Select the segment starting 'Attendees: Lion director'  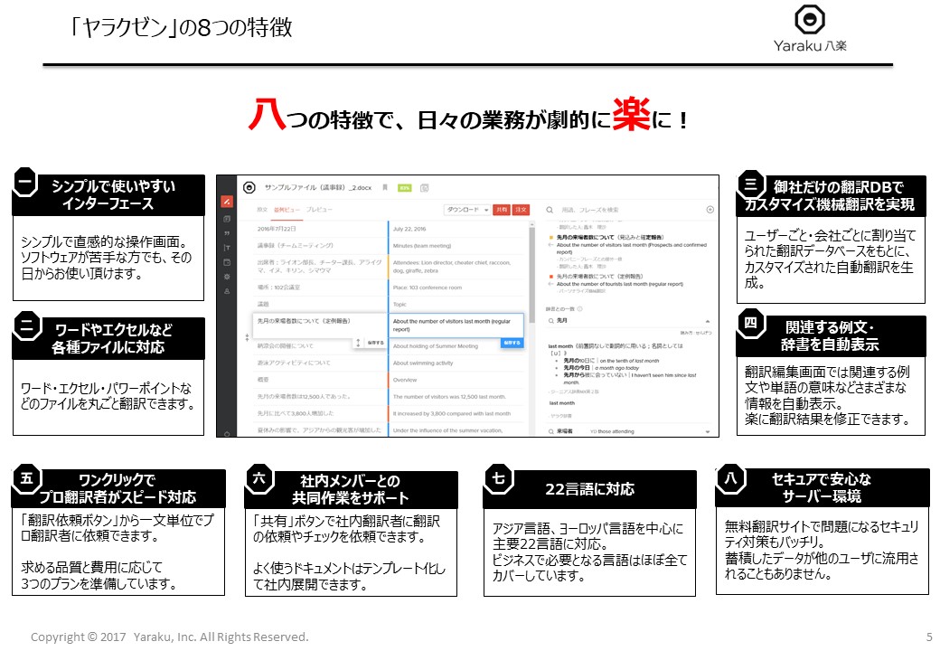coord(452,267)
